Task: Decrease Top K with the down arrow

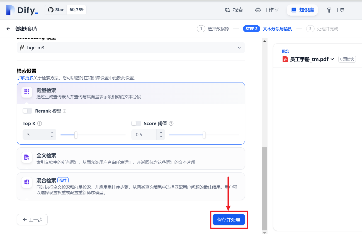Action: pos(52,137)
